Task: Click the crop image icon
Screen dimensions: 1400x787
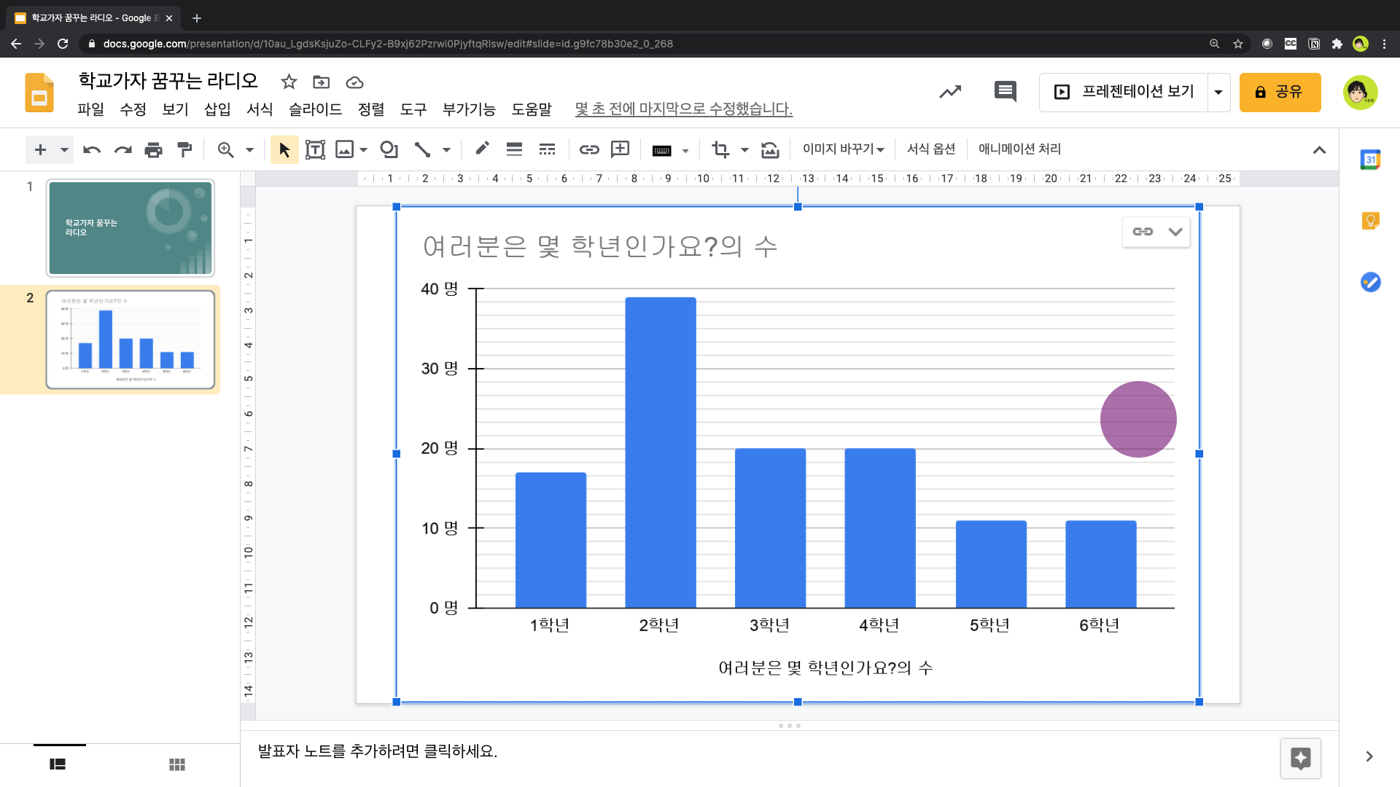Action: [x=720, y=149]
